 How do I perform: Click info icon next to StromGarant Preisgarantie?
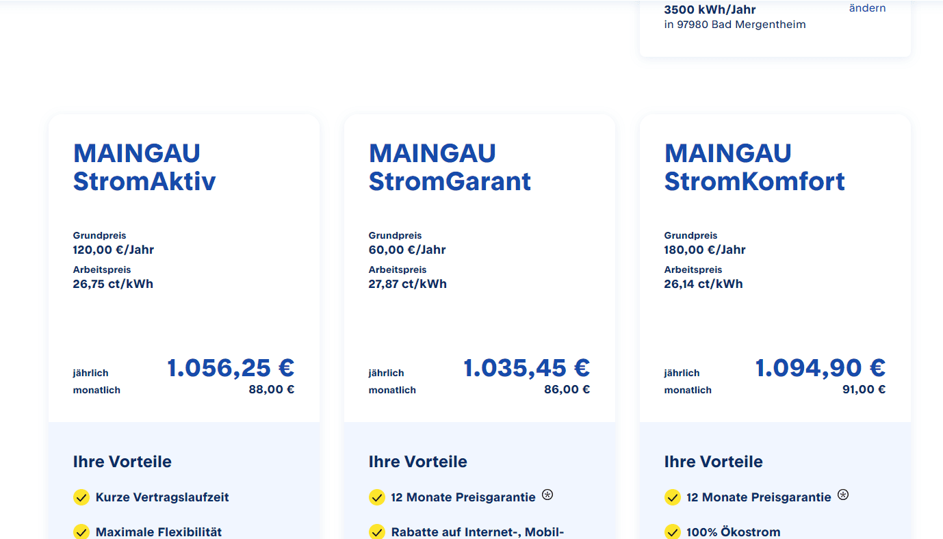pos(547,495)
